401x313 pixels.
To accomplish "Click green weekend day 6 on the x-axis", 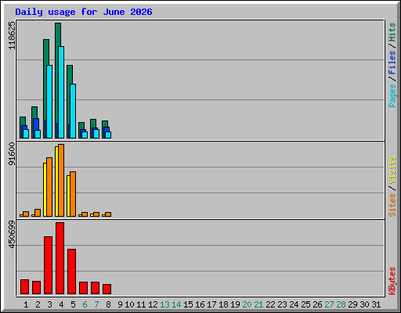I will point(85,304).
